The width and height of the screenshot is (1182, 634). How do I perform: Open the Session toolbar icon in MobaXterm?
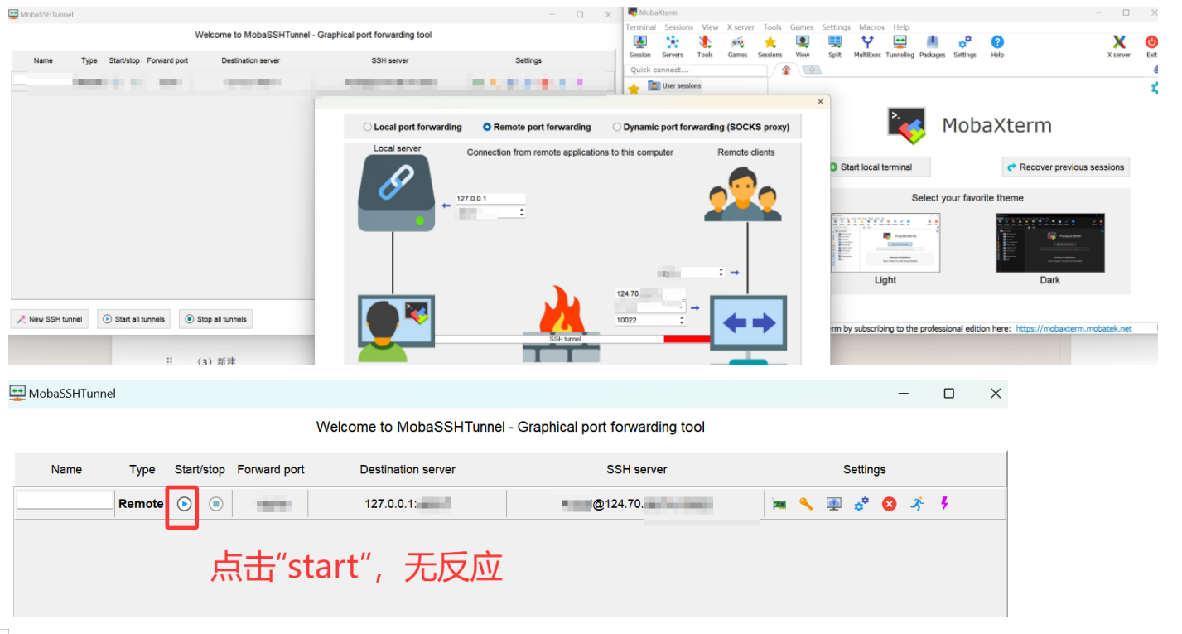[639, 46]
